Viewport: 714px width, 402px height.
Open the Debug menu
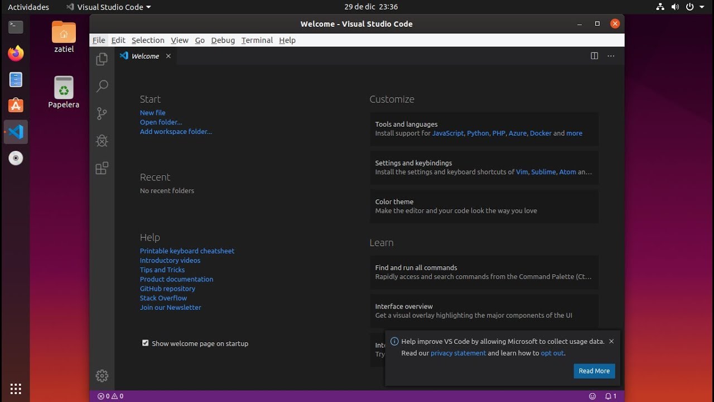coord(223,40)
